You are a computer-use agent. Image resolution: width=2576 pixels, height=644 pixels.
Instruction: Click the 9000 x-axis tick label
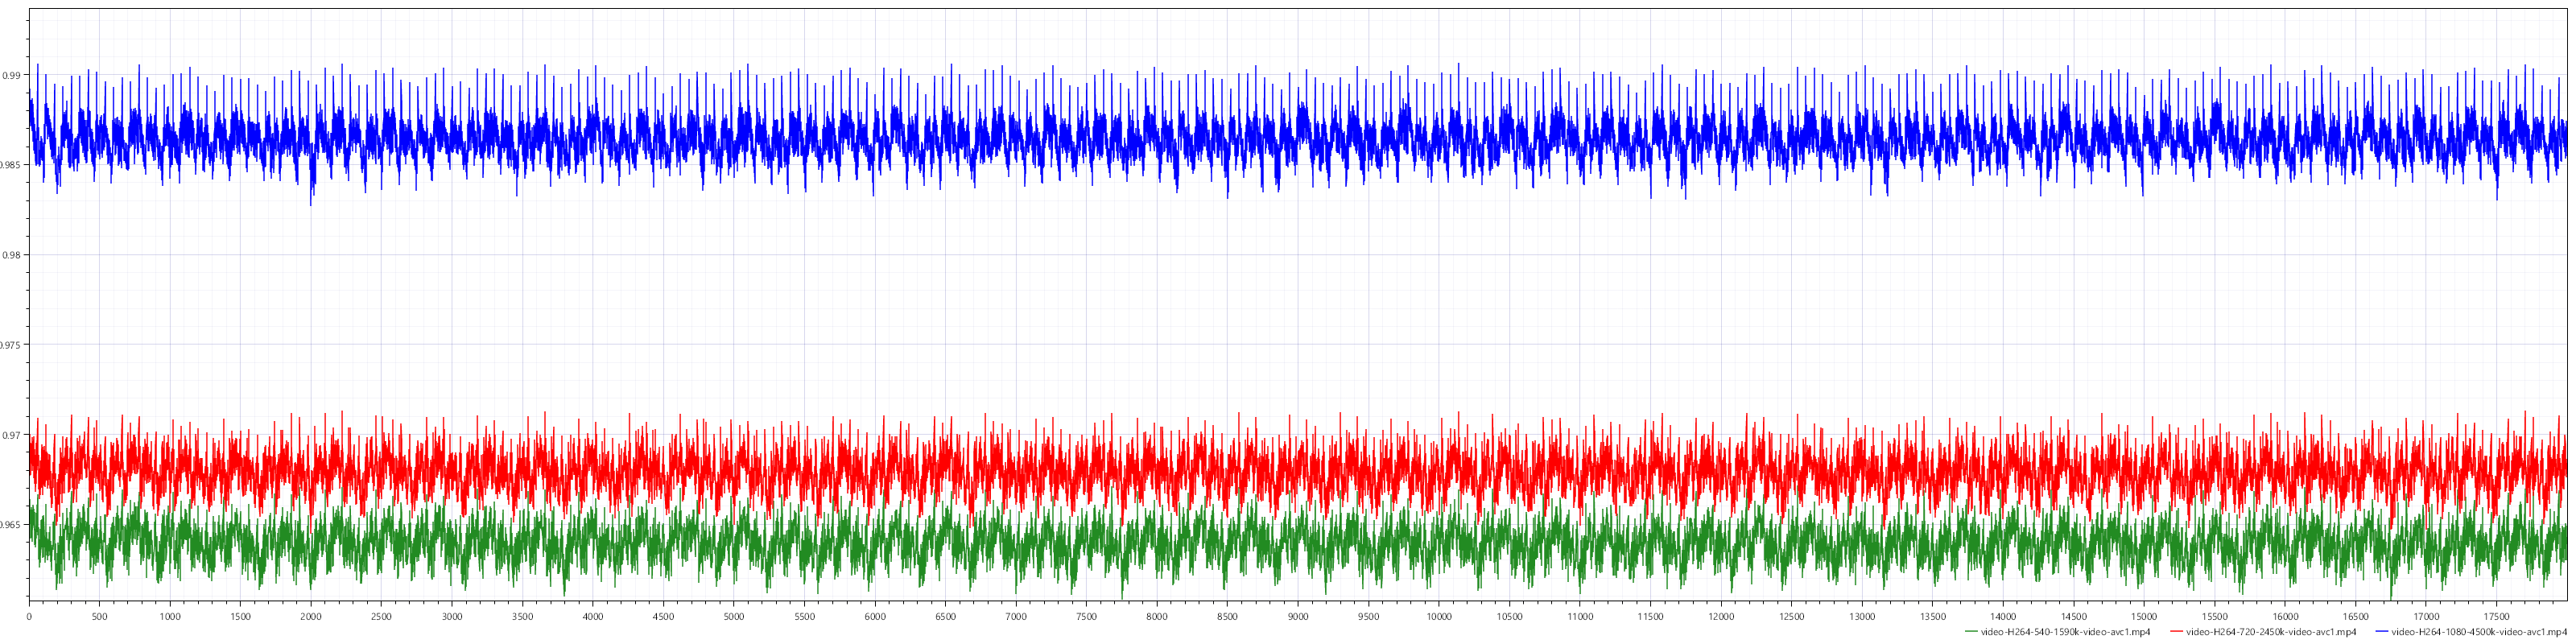[x=1298, y=617]
